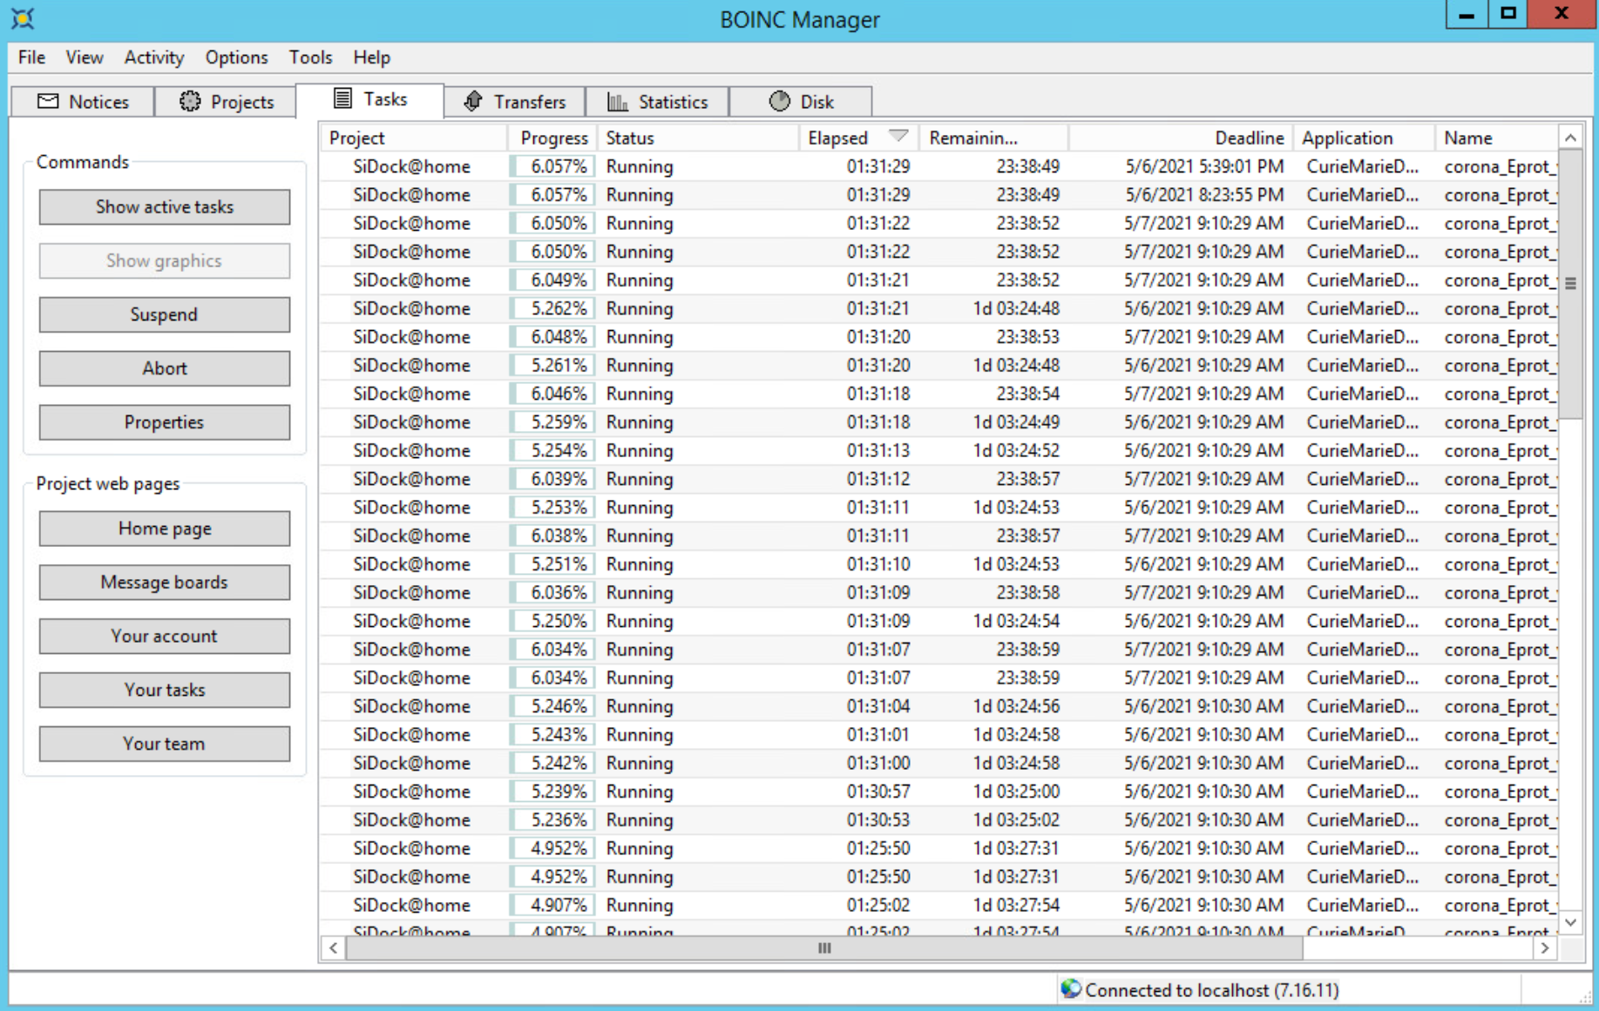
Task: Click the 6.049% progress bar
Action: (552, 280)
